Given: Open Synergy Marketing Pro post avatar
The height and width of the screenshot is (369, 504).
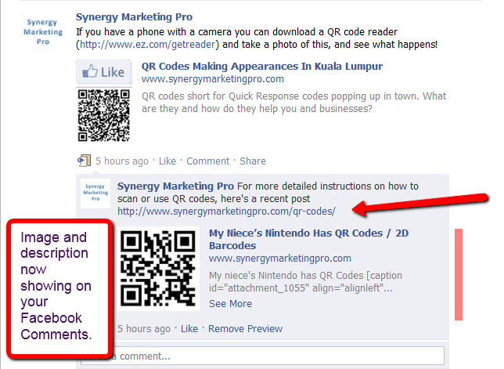Looking at the screenshot, I should click(x=43, y=31).
